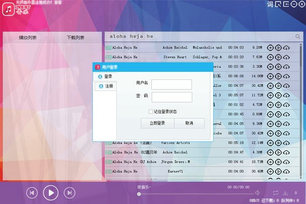
Task: Click the play button in player bar
Action: [50, 192]
